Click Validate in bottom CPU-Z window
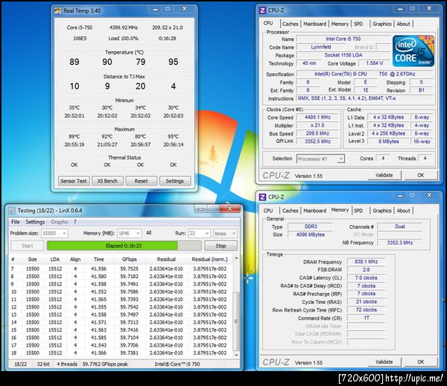This screenshot has height=386, width=447. tap(384, 361)
